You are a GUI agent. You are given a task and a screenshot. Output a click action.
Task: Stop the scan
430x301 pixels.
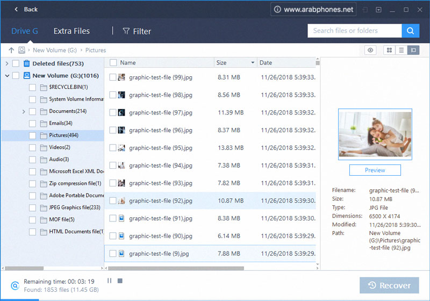pos(120,281)
